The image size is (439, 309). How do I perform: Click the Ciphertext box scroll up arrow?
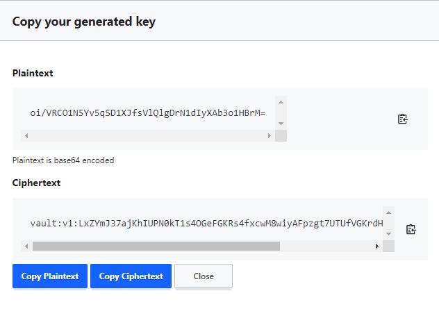[388, 212]
